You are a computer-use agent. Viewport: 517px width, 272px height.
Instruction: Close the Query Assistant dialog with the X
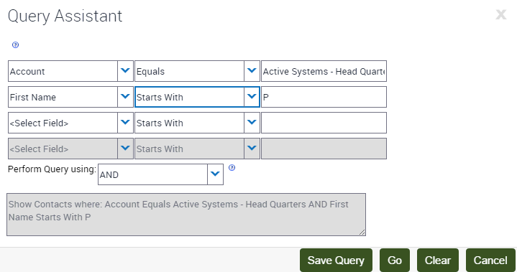pyautogui.click(x=501, y=15)
